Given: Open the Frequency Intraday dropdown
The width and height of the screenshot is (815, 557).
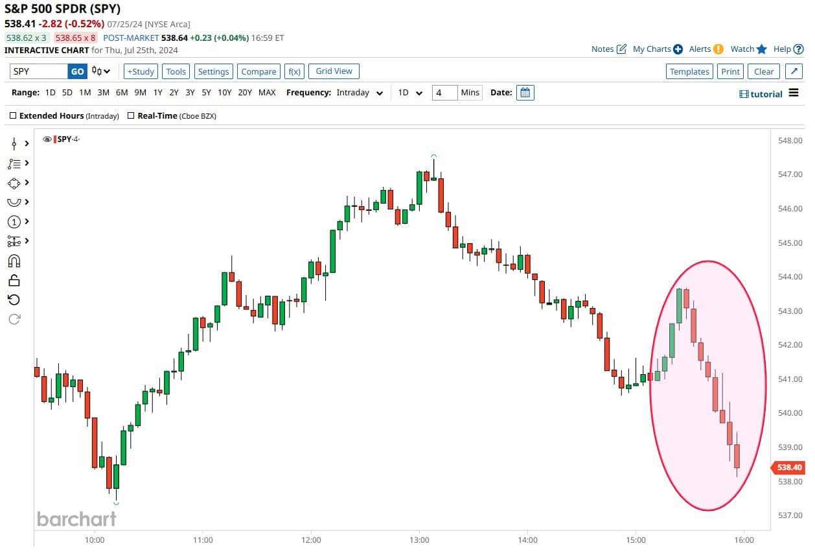Looking at the screenshot, I should 360,93.
